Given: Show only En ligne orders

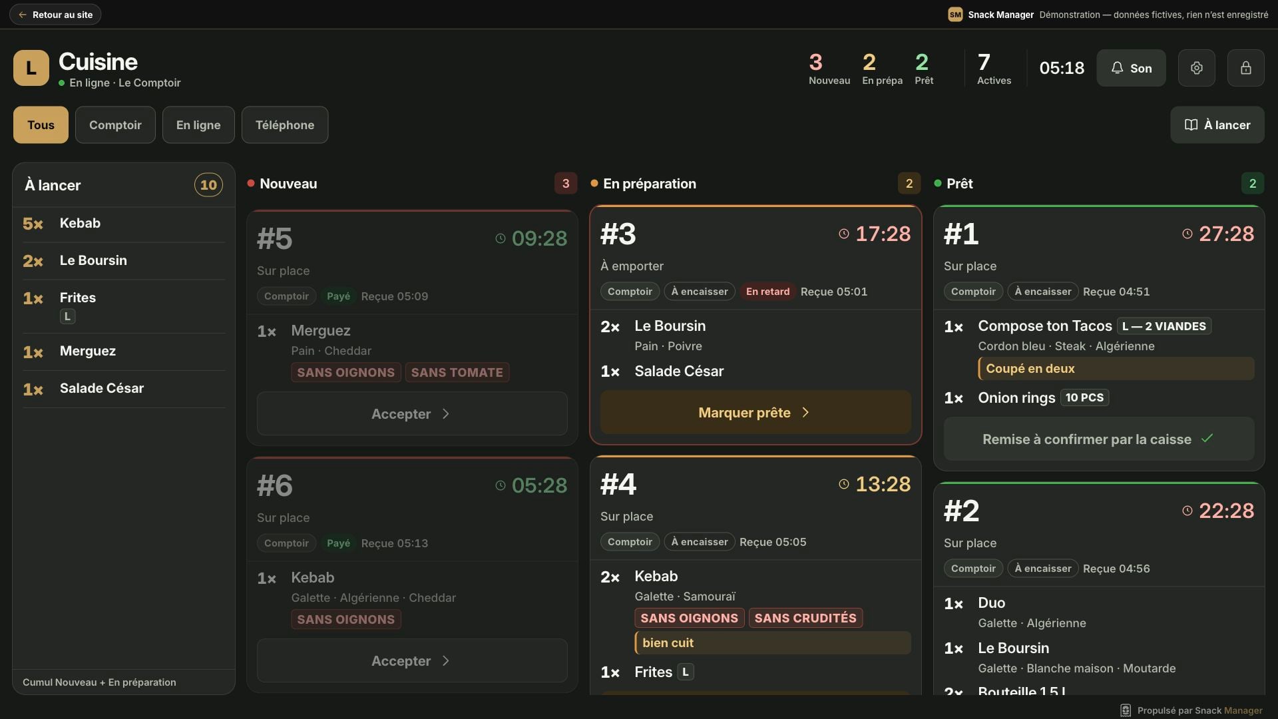Looking at the screenshot, I should pos(198,124).
